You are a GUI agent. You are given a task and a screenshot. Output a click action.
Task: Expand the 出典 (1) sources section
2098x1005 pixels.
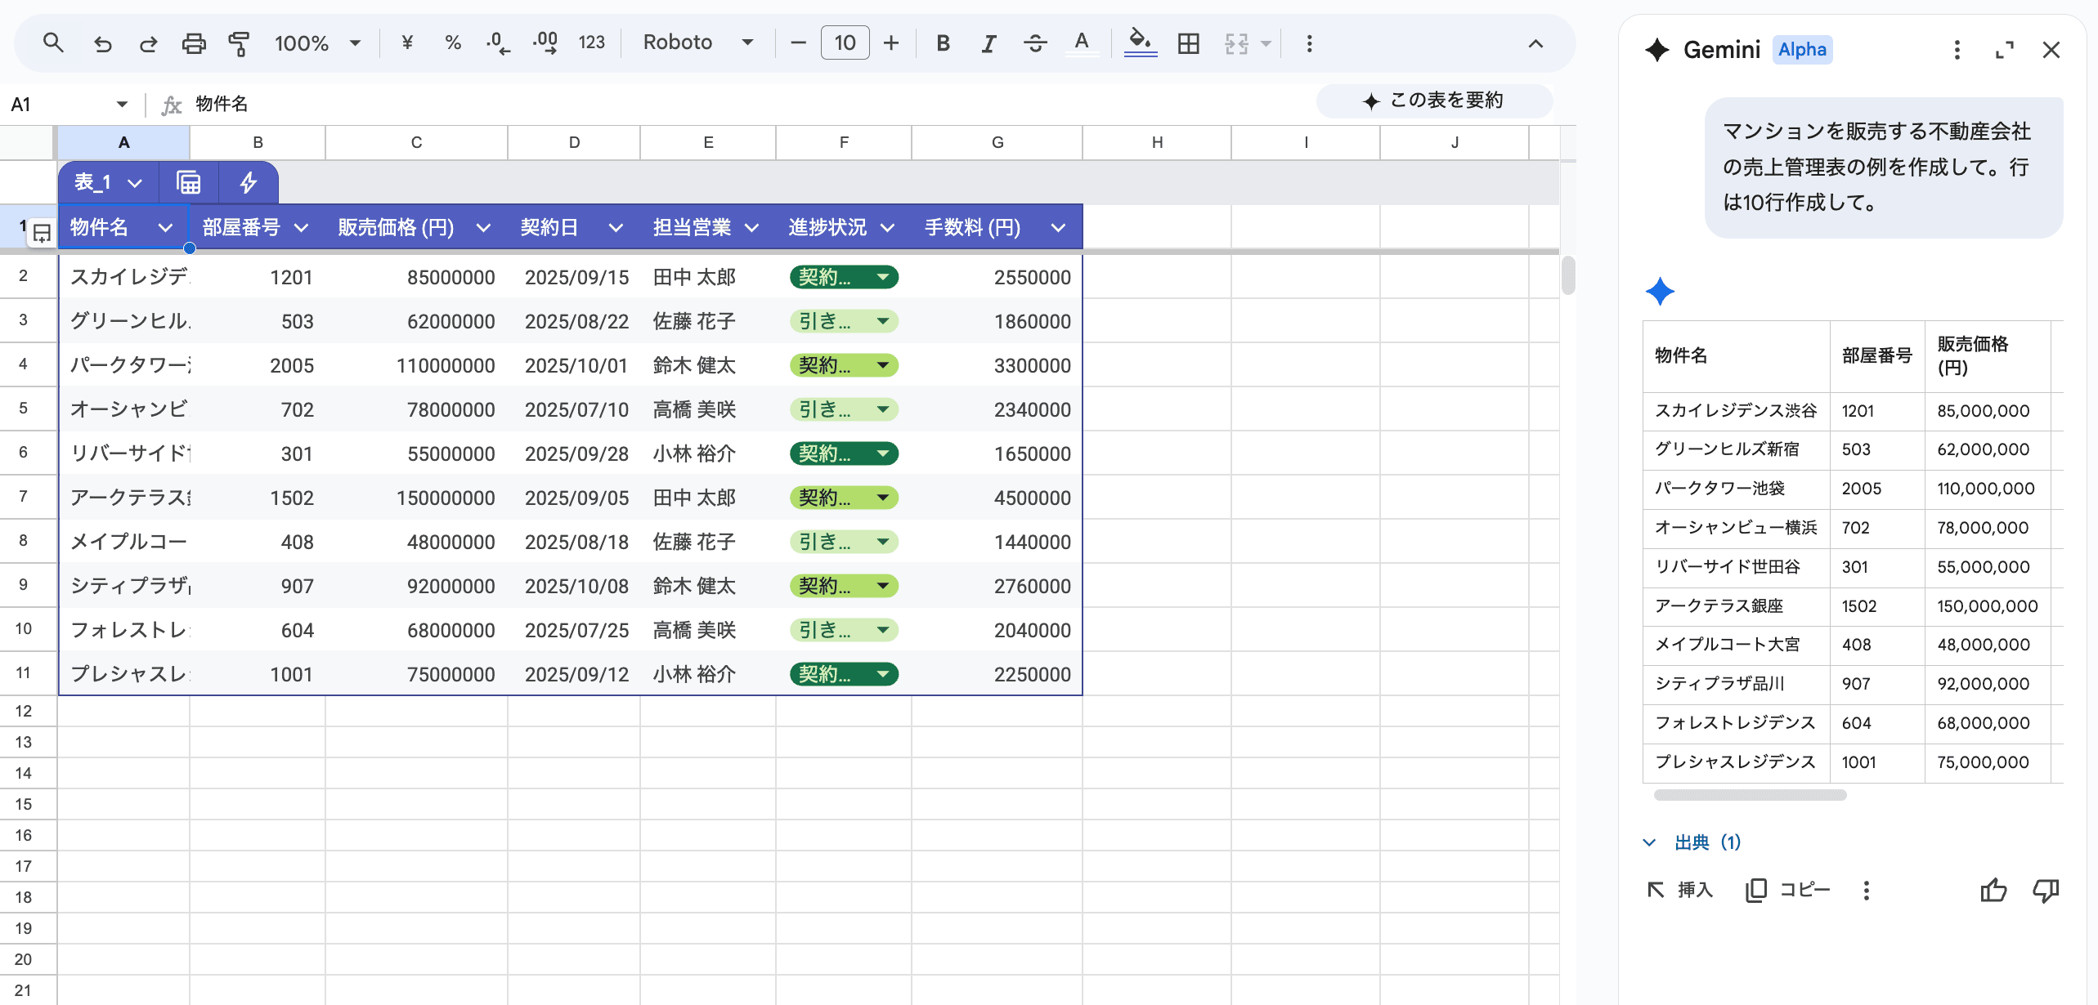(1692, 842)
